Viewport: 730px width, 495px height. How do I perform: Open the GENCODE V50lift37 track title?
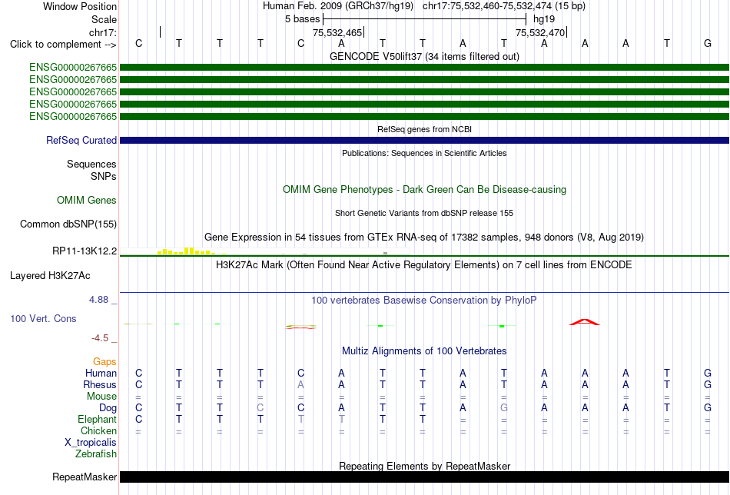click(424, 56)
